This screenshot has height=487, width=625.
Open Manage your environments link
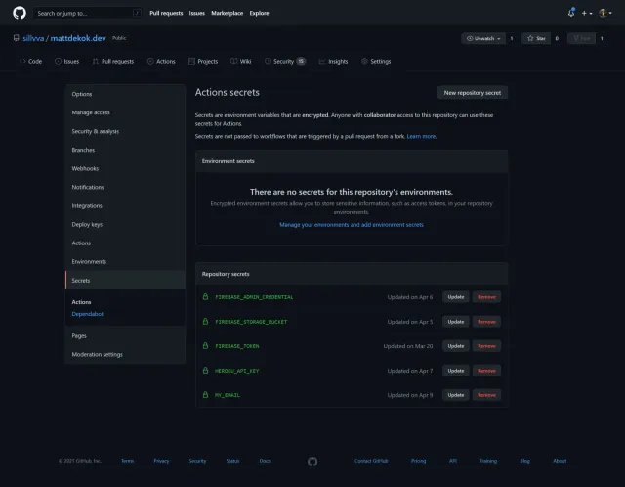point(352,225)
